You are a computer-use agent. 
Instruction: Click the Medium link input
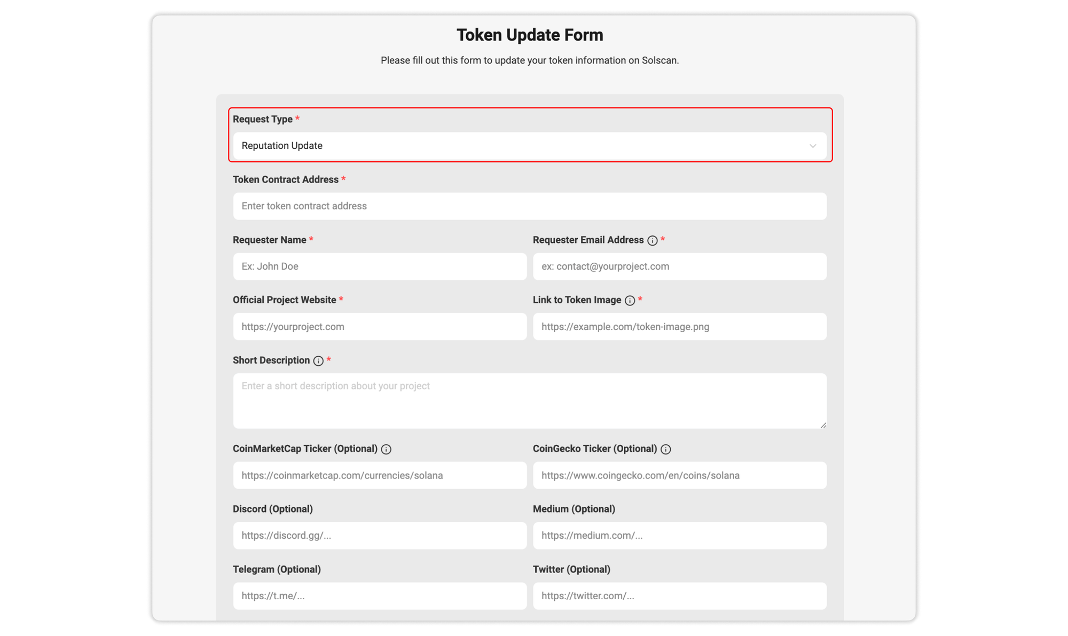[679, 536]
